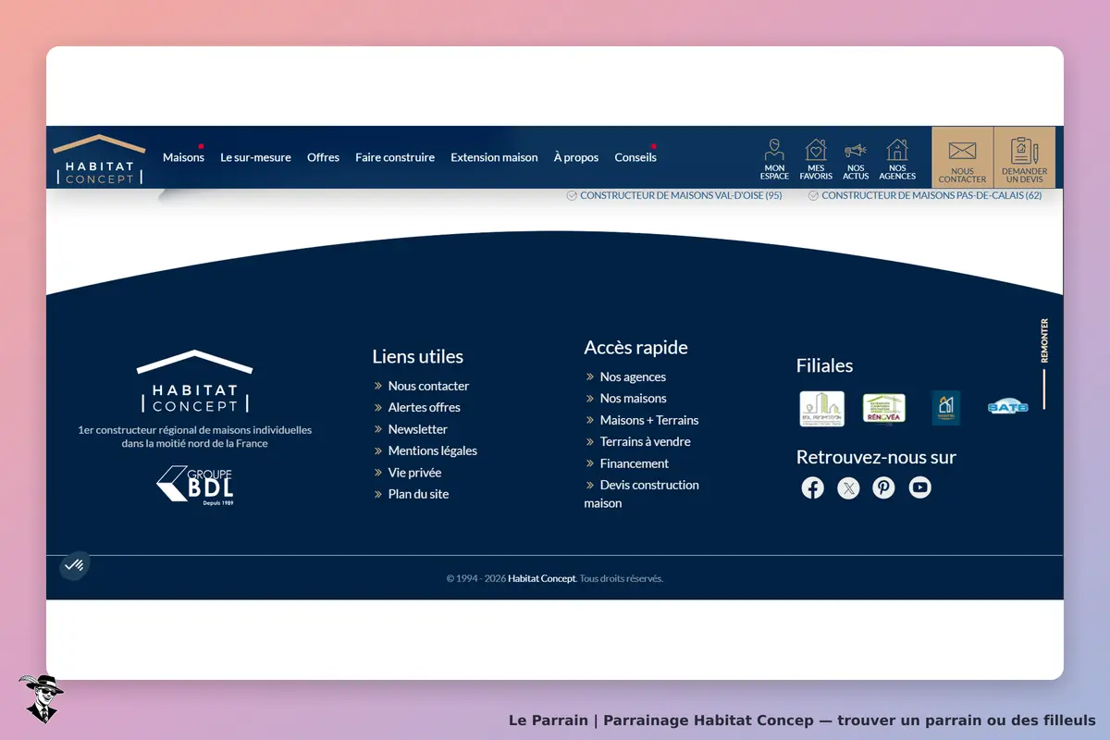Open the Nos Actus news icon

[856, 159]
